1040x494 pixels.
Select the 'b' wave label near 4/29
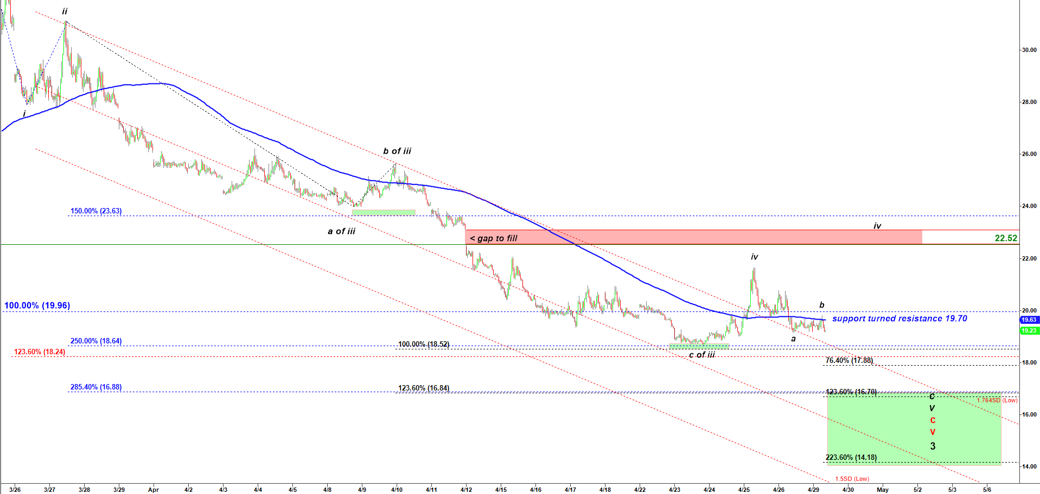822,305
